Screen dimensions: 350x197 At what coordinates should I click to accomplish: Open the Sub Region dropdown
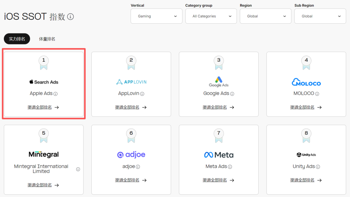tap(320, 16)
